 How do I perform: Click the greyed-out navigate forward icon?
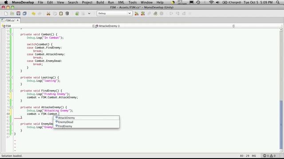83,14
